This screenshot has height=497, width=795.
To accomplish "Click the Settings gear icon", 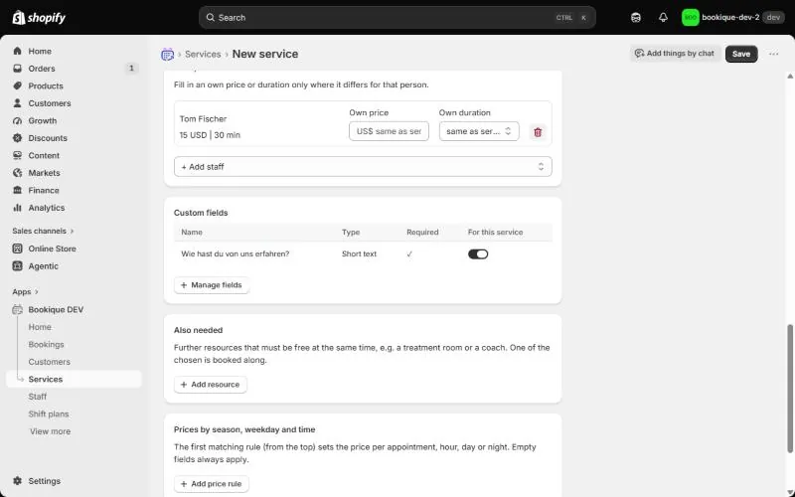I will [18, 481].
